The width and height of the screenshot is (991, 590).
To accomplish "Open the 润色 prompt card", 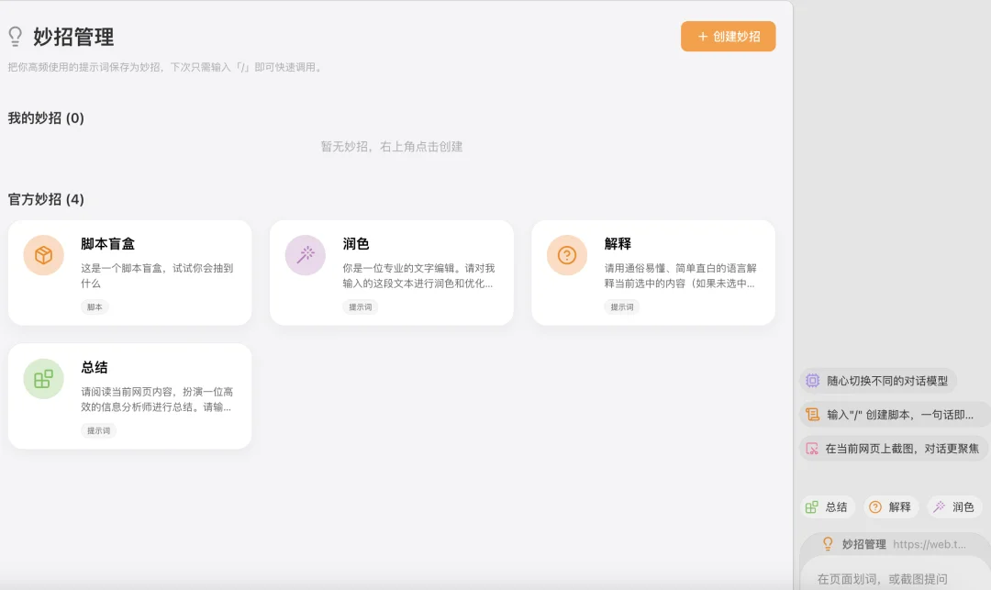I will point(392,271).
